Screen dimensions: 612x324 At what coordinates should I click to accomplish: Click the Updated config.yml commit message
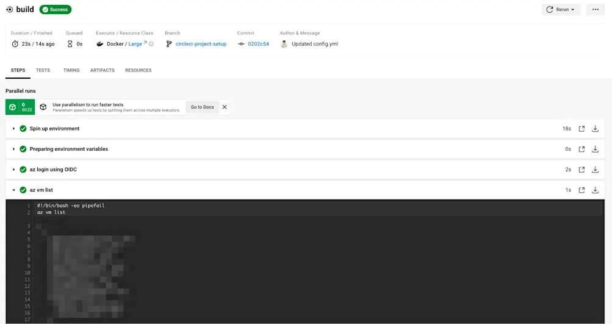315,44
